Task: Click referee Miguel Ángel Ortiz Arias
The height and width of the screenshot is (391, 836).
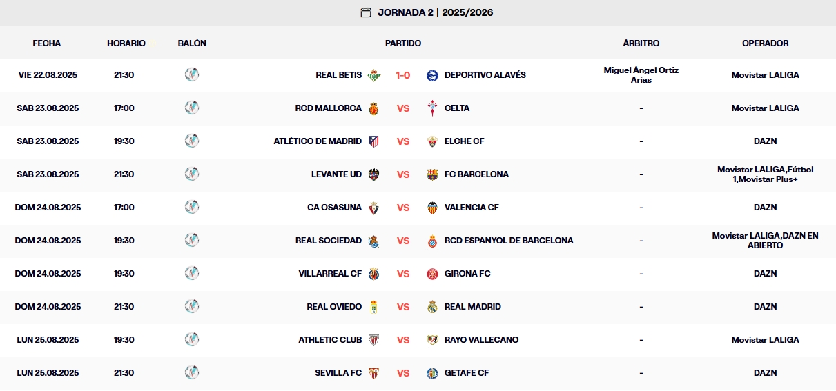Action: tap(641, 75)
